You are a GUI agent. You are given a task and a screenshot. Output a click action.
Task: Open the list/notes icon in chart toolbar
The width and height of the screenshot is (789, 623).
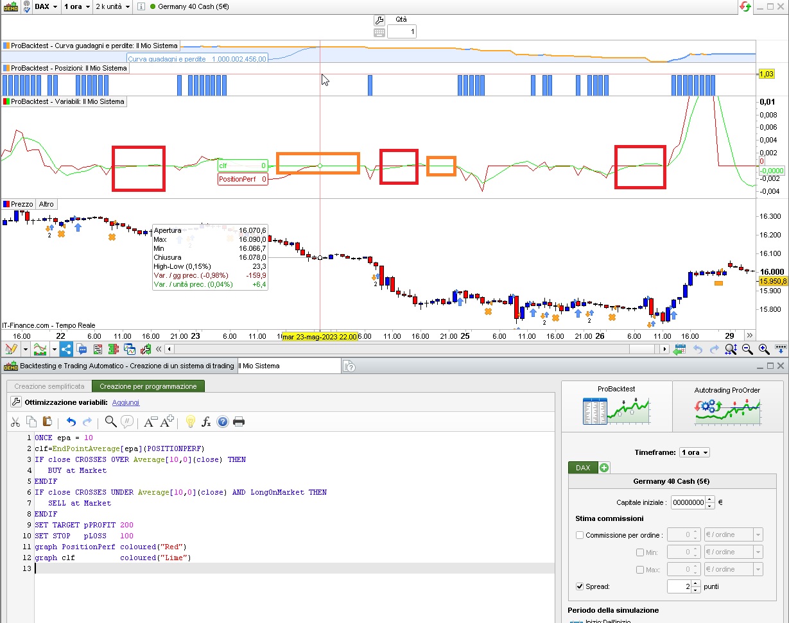click(x=98, y=350)
